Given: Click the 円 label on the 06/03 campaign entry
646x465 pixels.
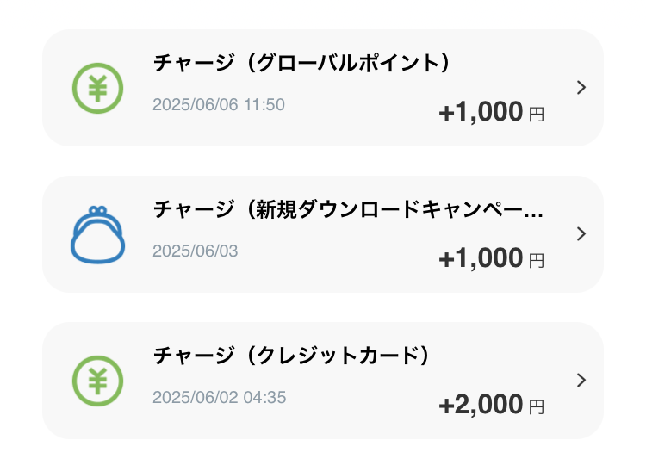Looking at the screenshot, I should 537,260.
